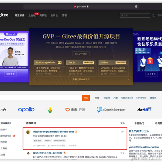Image resolution: width=162 pixels, height=162 pixels.
Task: Click the gitee.com address bar
Action: pyautogui.click(x=81, y=7)
